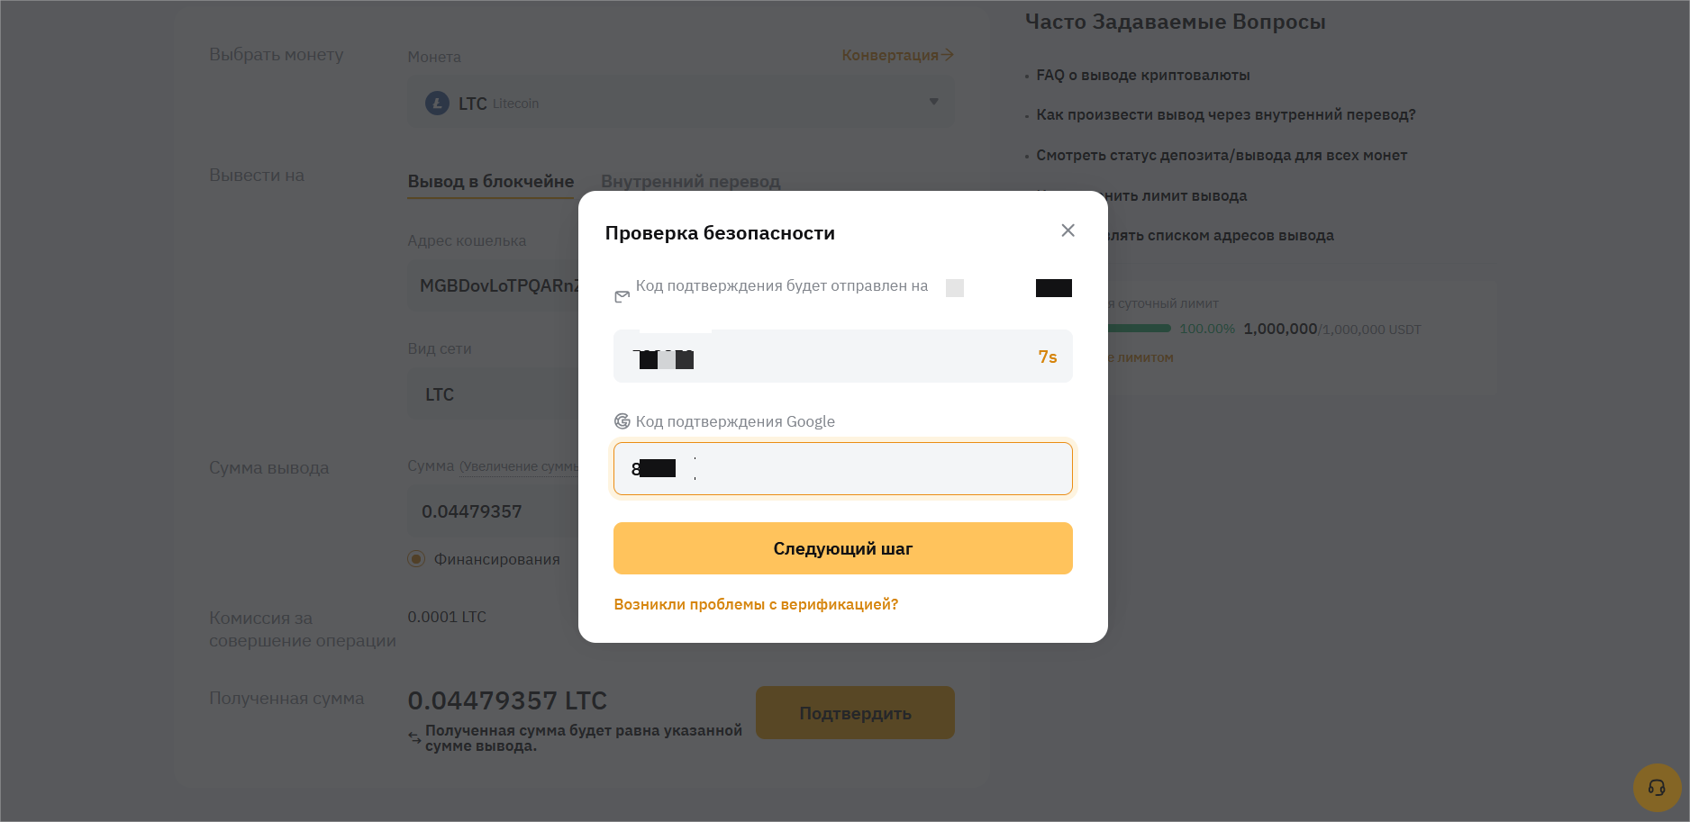
Task: Click the Google authenticator icon
Action: coord(622,421)
